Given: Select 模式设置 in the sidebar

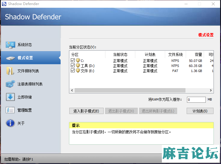Looking at the screenshot, I should tap(31, 58).
